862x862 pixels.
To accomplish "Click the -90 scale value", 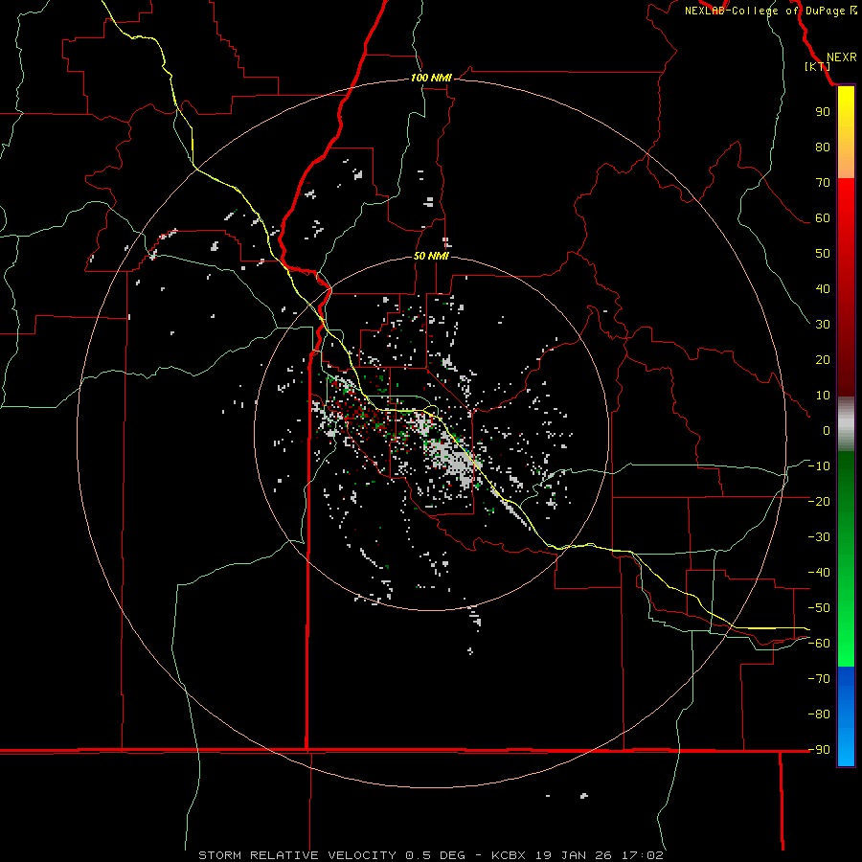I will pyautogui.click(x=819, y=750).
